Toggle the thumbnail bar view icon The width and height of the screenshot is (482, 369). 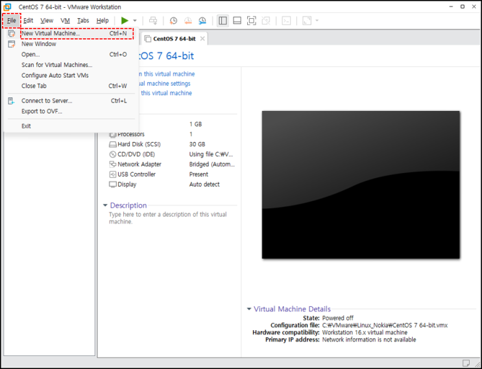click(237, 21)
